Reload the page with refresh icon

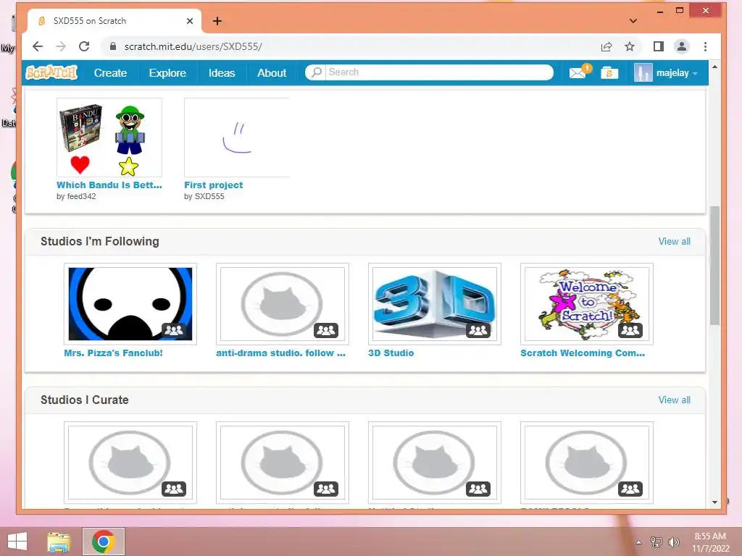(84, 46)
